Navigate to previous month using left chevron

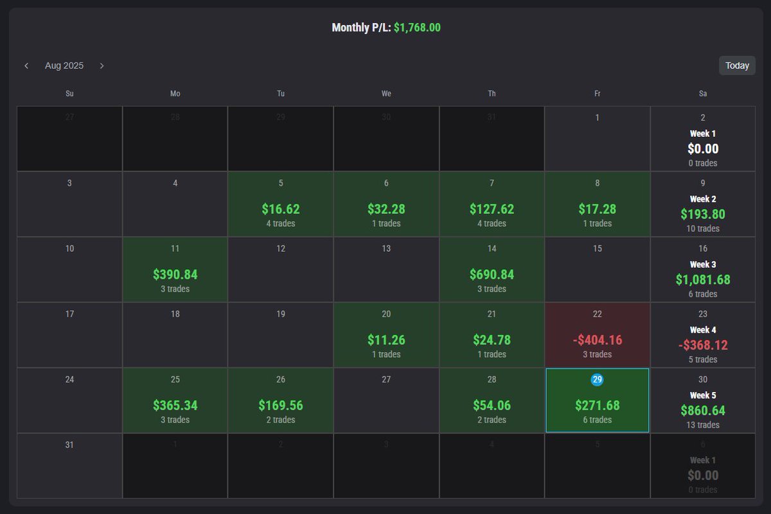point(26,66)
